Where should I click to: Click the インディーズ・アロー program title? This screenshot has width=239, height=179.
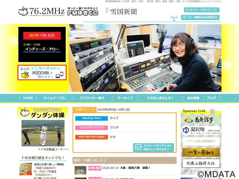coord(42,49)
